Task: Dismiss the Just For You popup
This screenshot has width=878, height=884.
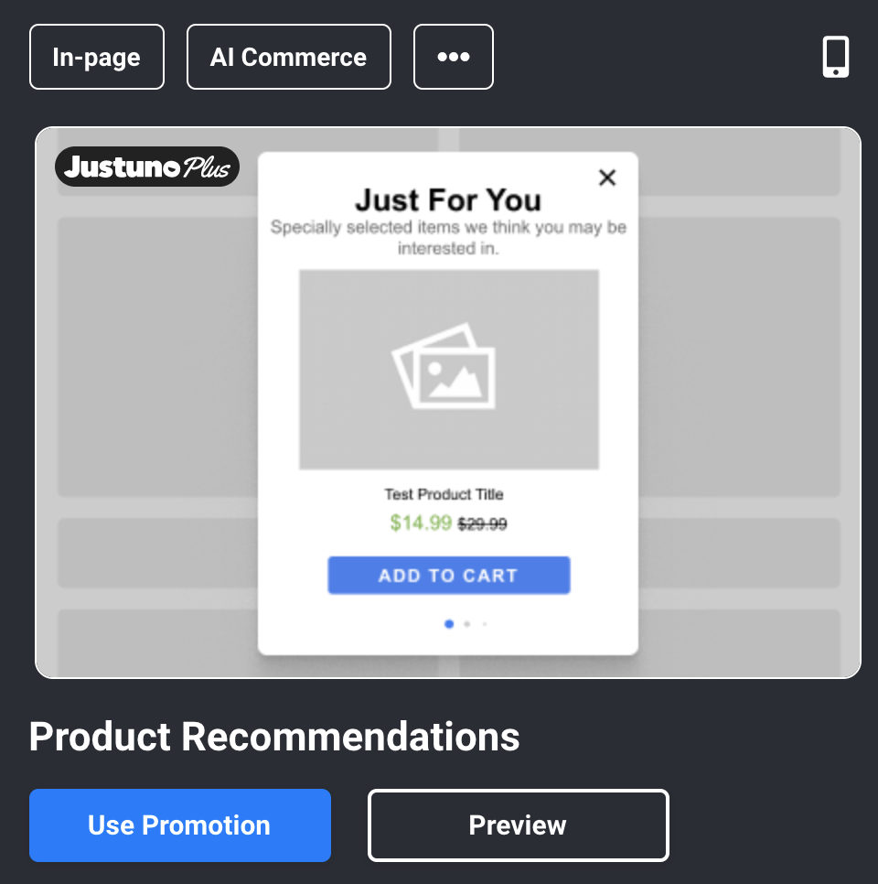Action: tap(606, 178)
